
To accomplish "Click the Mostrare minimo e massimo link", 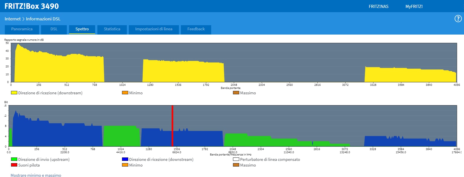I will coord(36,175).
